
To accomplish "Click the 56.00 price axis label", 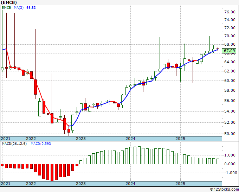I will pos(230,101).
